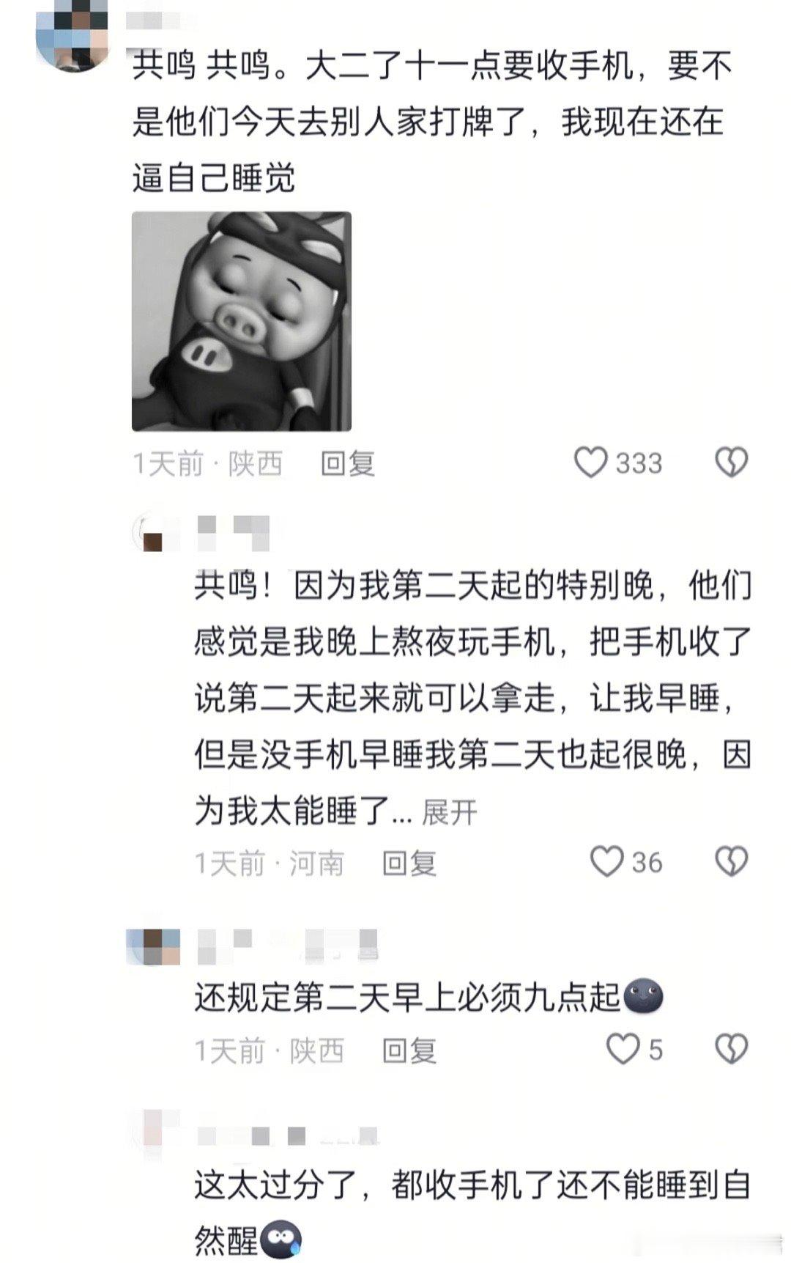
Task: Expand the truncated reply with 展开
Action: [450, 812]
